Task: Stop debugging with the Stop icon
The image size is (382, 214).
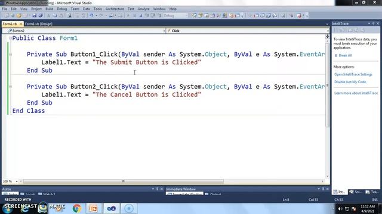Action: [x=141, y=15]
